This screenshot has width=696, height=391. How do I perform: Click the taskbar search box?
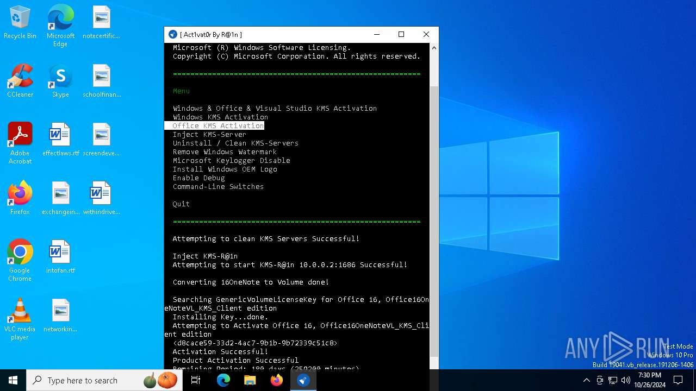[103, 380]
